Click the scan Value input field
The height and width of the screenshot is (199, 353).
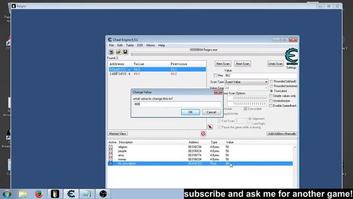click(260, 75)
